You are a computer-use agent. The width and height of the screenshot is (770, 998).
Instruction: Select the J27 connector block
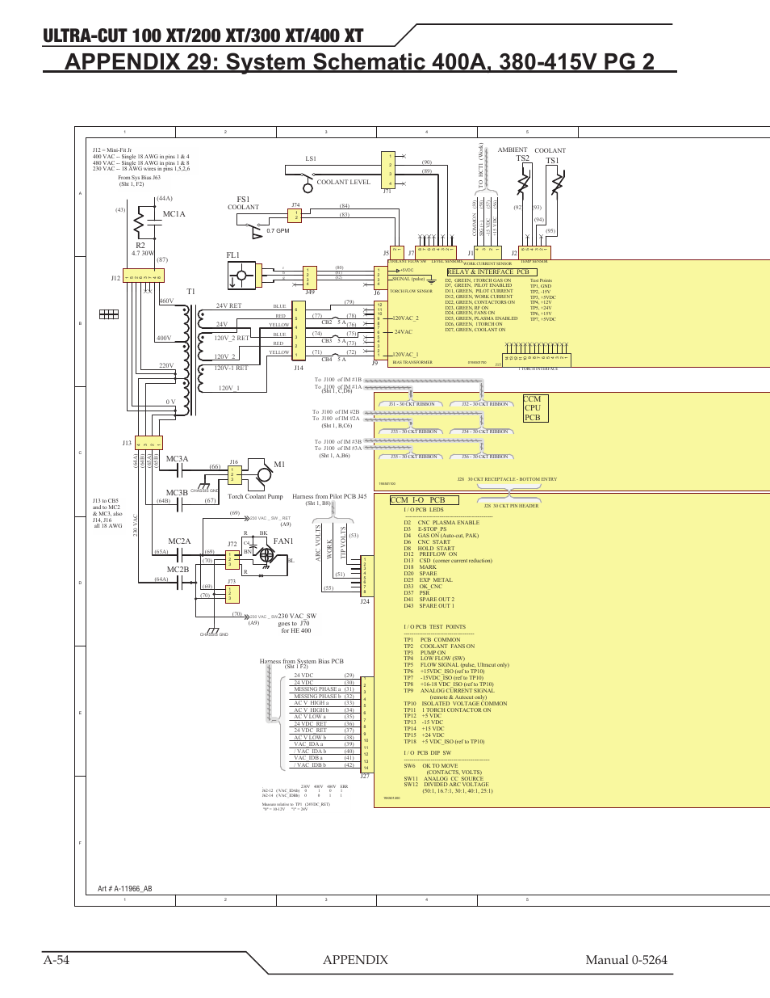click(366, 724)
